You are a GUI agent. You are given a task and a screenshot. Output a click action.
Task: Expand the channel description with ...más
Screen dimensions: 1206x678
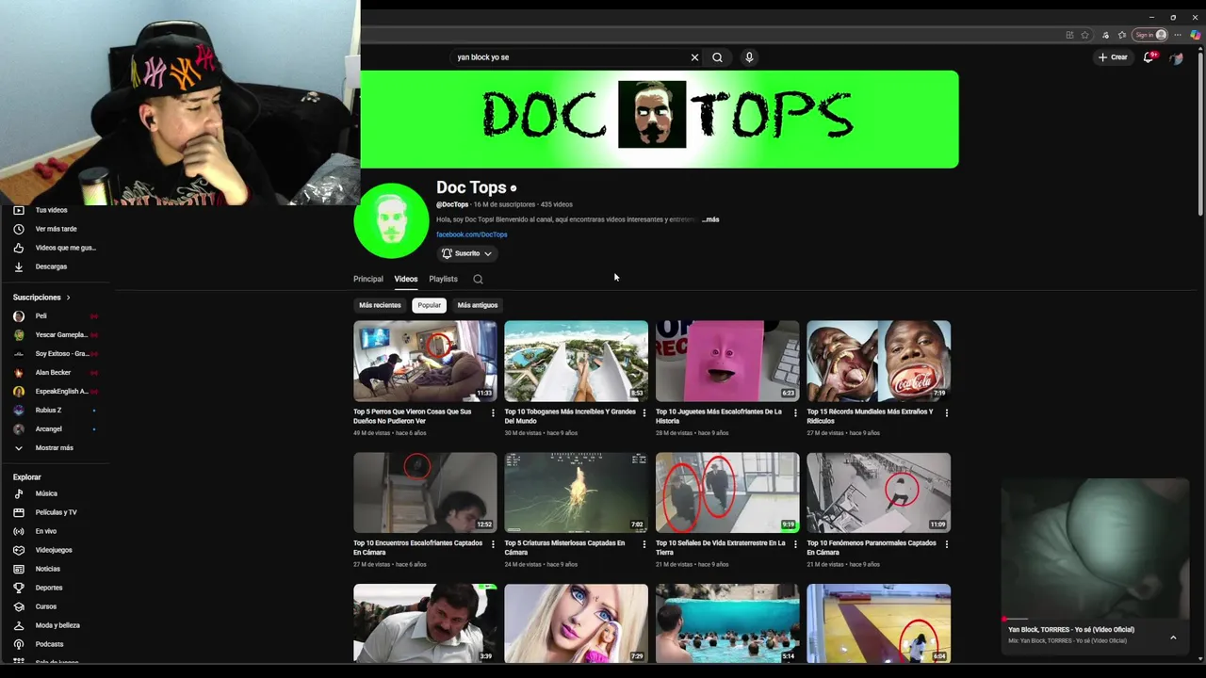click(x=710, y=219)
